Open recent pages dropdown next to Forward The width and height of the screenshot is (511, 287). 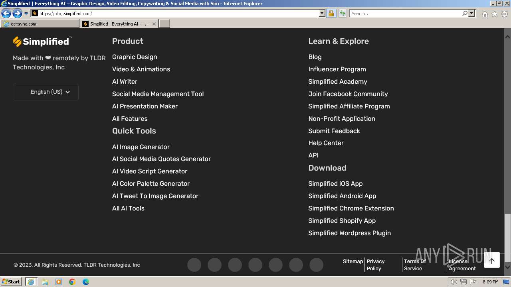click(26, 14)
